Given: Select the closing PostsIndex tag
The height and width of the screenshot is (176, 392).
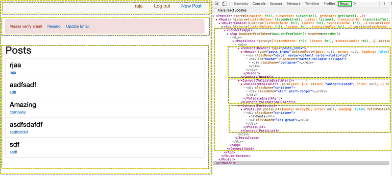Looking at the screenshot, I should [x=247, y=138].
